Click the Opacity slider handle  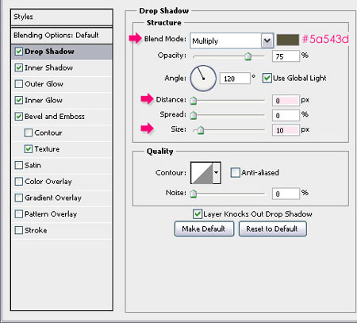click(x=248, y=56)
